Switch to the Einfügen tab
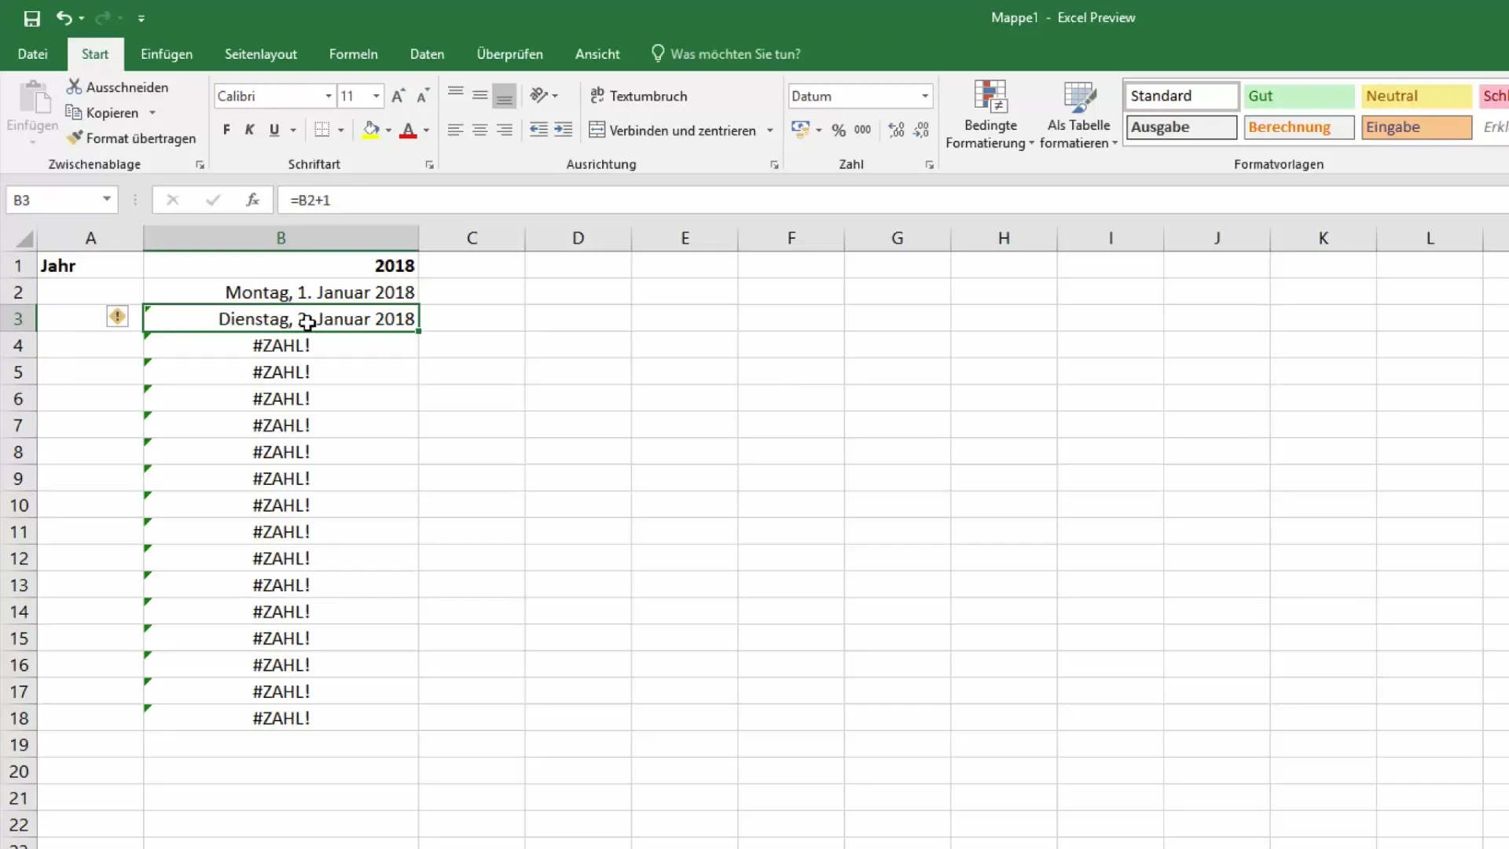Viewport: 1509px width, 849px height. tap(167, 54)
